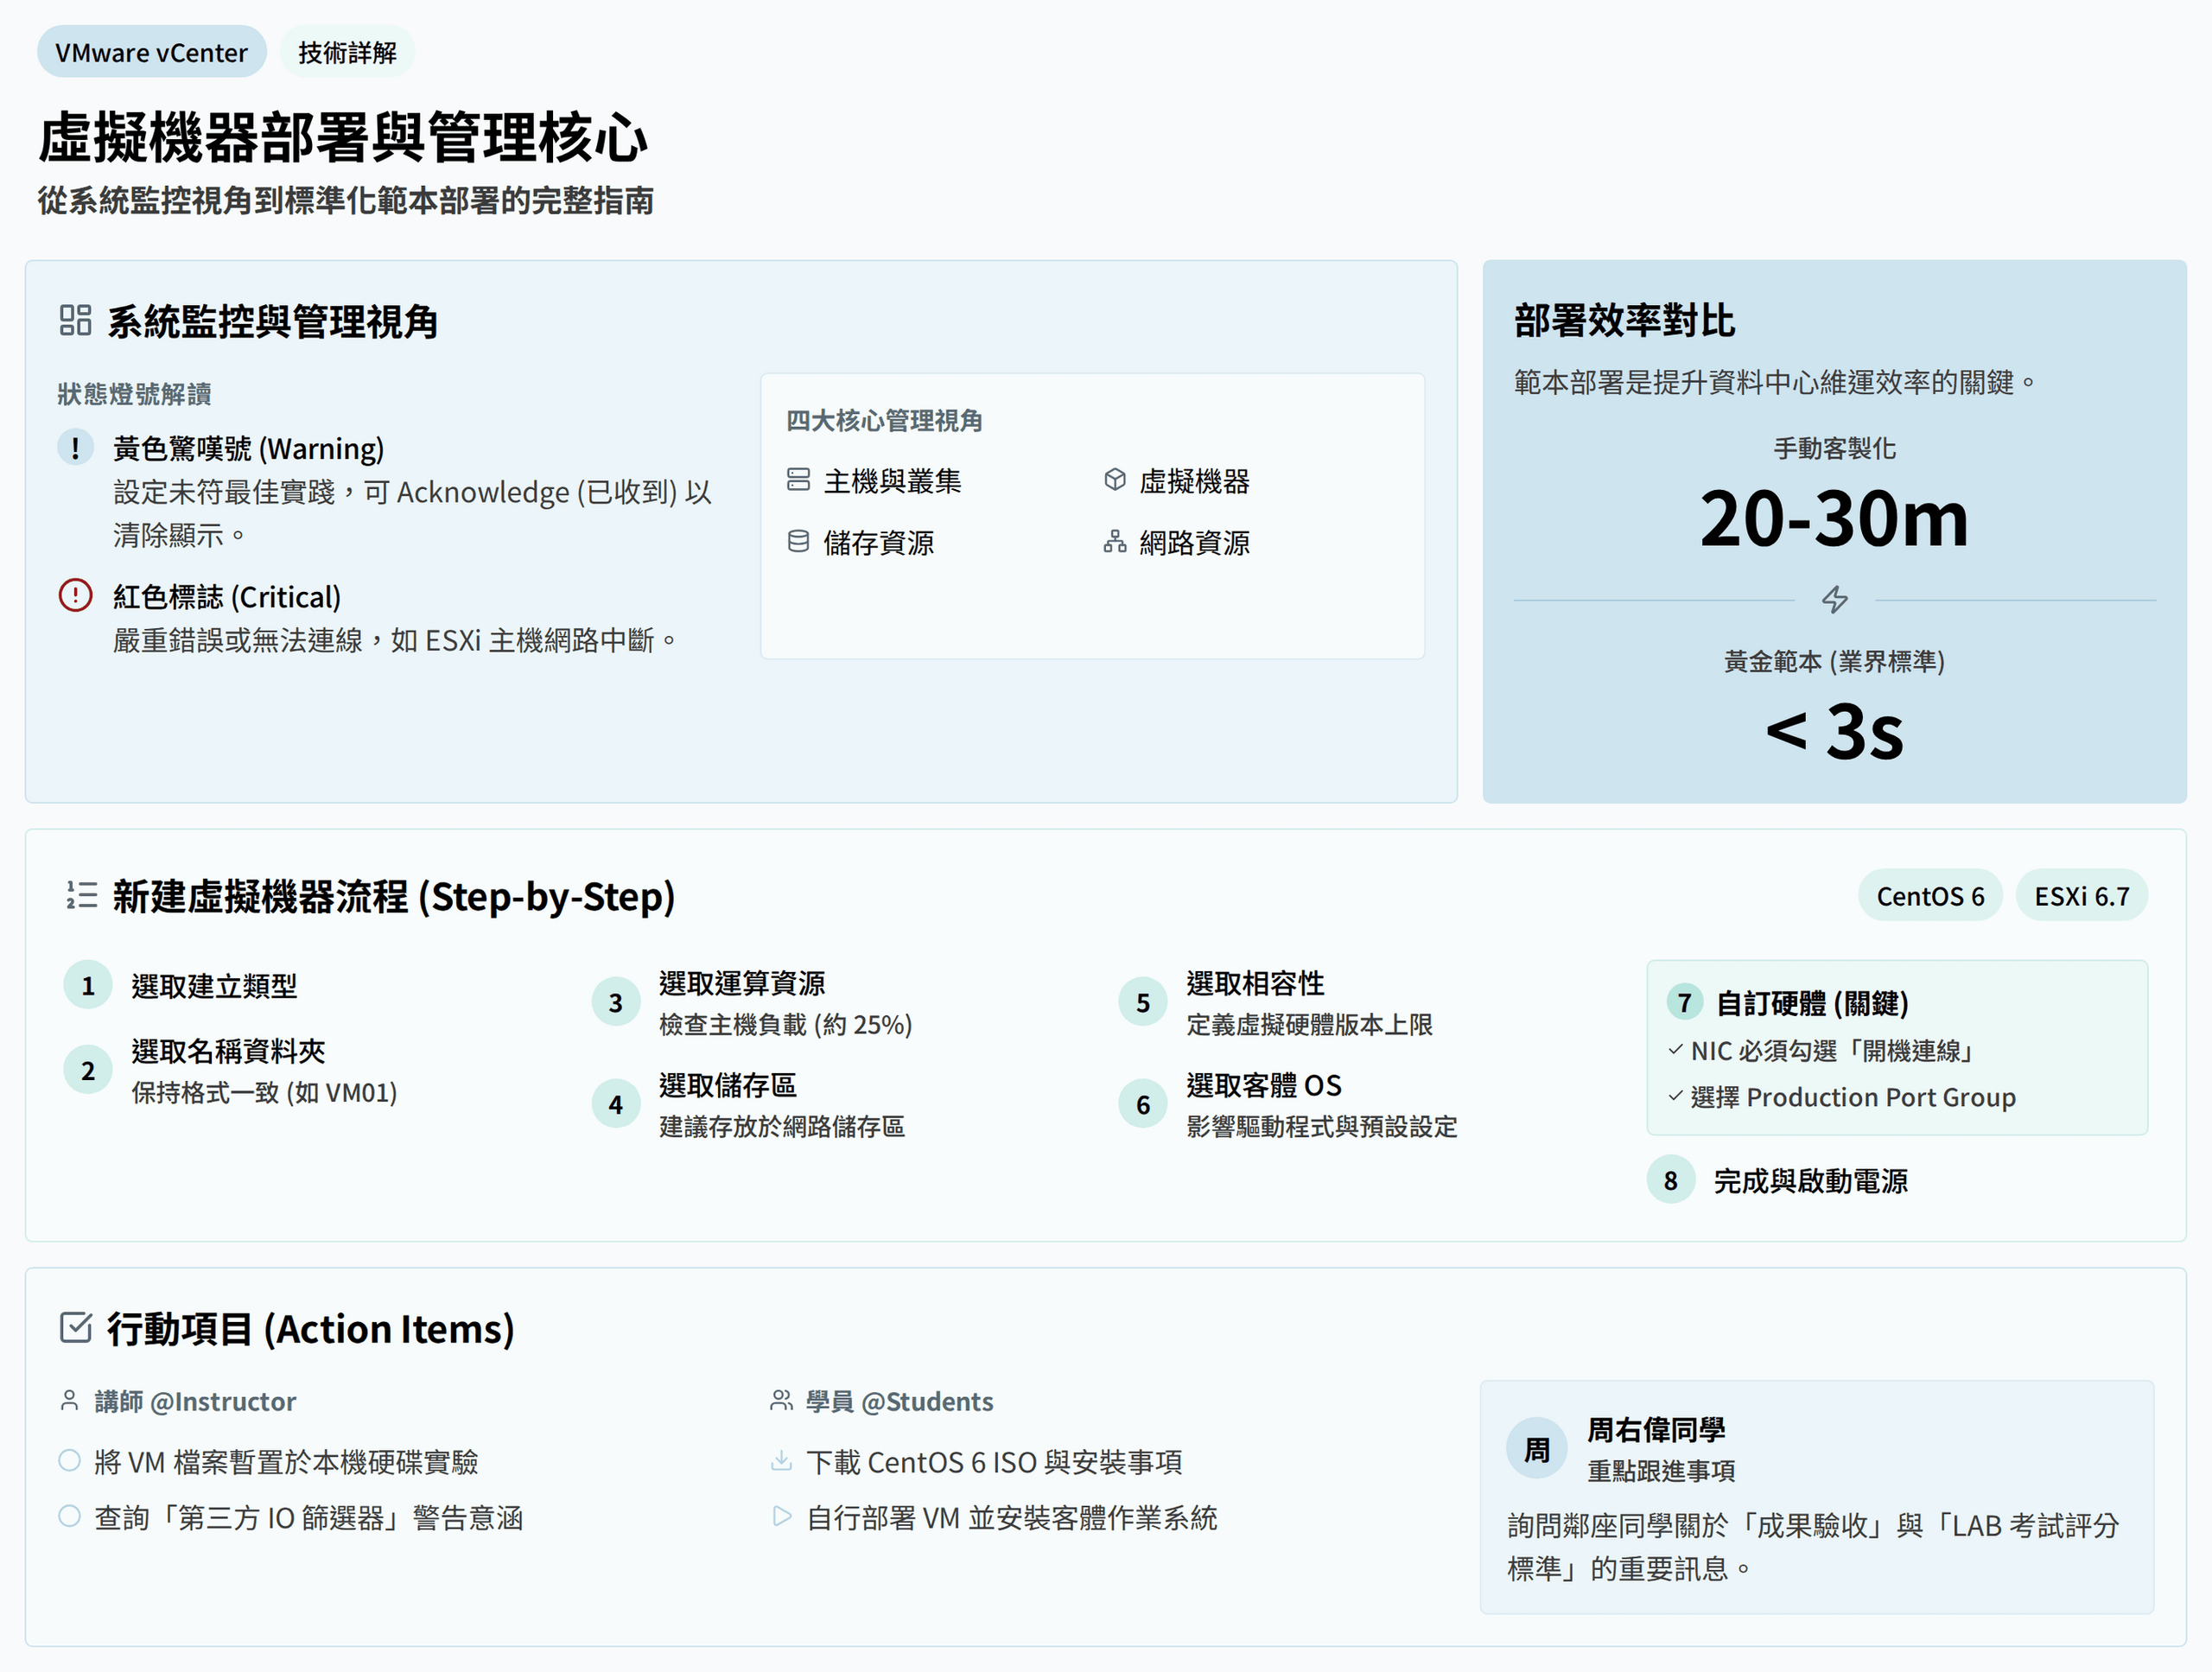The image size is (2212, 1672).
Task: Click the server icon next to 主機與叢集
Action: pyautogui.click(x=798, y=480)
